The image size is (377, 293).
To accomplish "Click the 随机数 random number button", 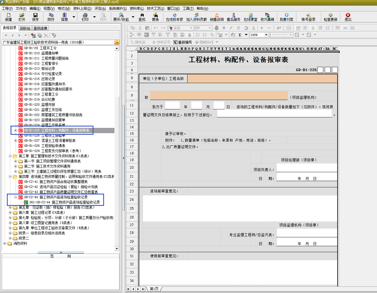I will pos(138,42).
